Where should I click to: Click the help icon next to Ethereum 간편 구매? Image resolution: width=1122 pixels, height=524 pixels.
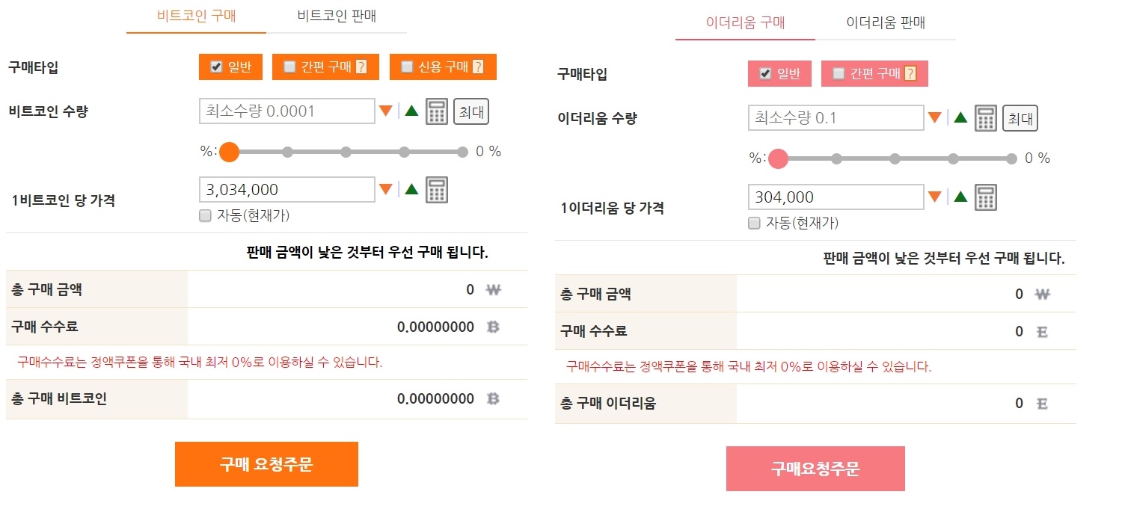tap(912, 73)
